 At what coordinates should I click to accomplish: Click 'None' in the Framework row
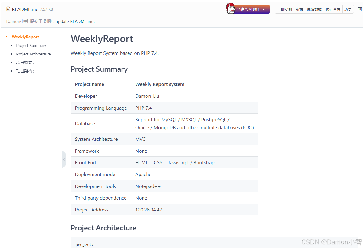point(194,151)
